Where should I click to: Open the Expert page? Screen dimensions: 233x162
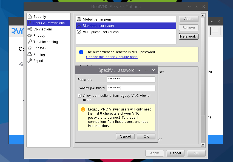(x=49, y=61)
